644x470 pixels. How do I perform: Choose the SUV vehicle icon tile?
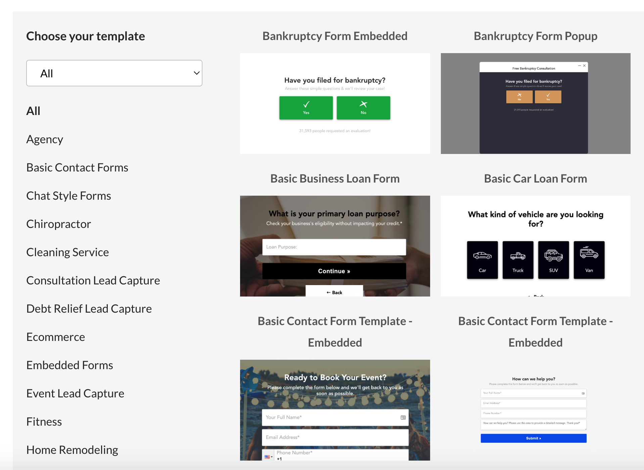pyautogui.click(x=553, y=260)
